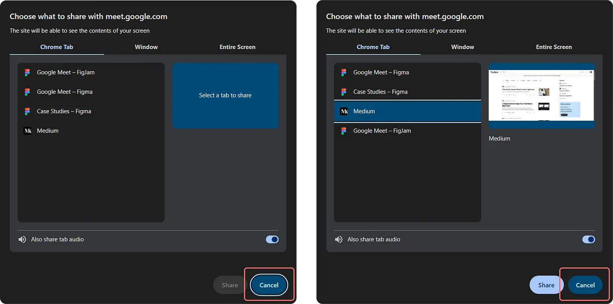
Task: Click the Figma icon beside Case Studies – Figma
Action: coord(27,111)
